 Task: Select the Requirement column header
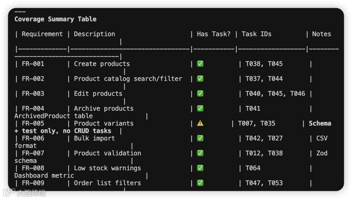pyautogui.click(x=42, y=34)
